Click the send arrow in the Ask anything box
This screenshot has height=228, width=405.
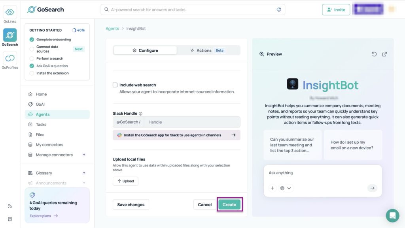click(x=372, y=188)
